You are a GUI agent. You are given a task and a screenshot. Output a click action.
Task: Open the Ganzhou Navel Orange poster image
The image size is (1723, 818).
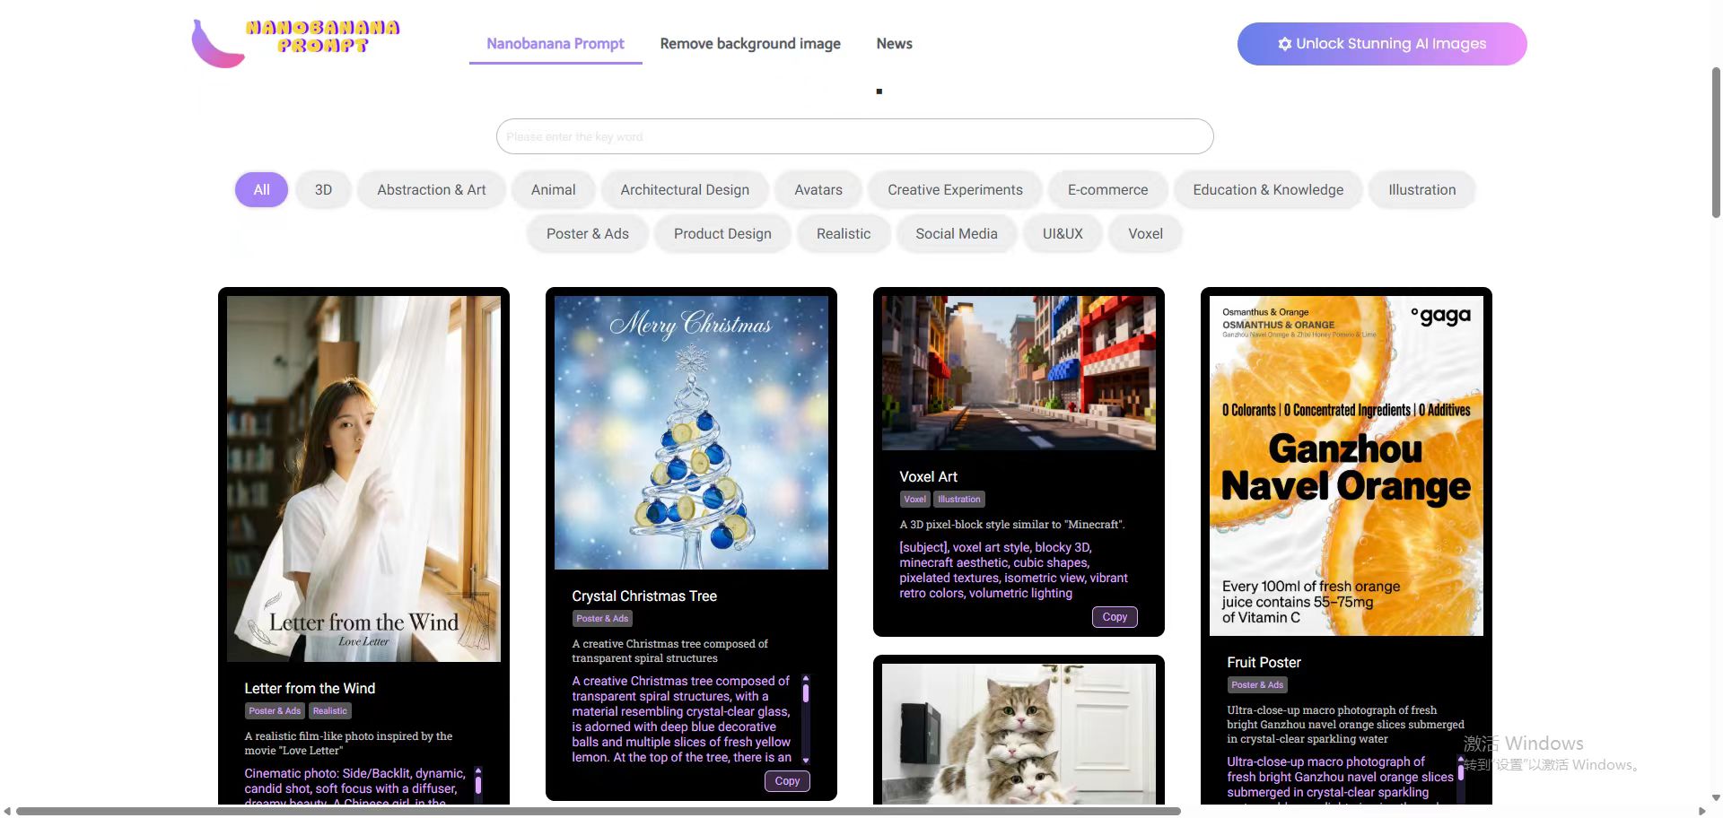coord(1345,466)
